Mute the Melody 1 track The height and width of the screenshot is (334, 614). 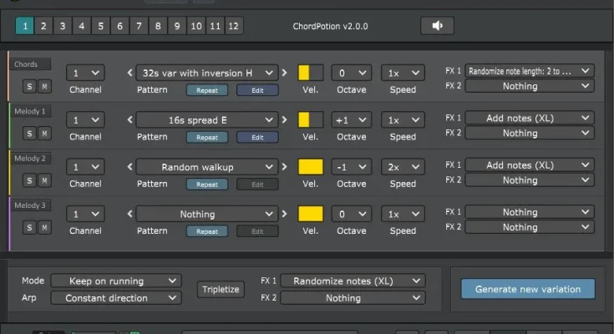point(44,133)
